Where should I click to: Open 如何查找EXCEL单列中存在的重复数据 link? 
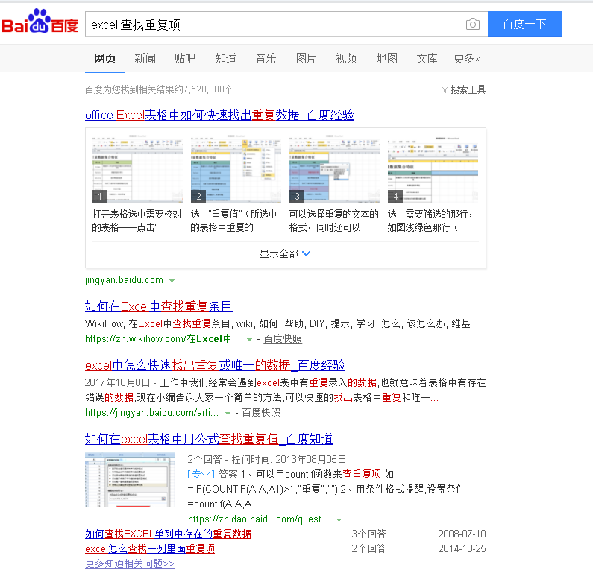click(x=168, y=534)
